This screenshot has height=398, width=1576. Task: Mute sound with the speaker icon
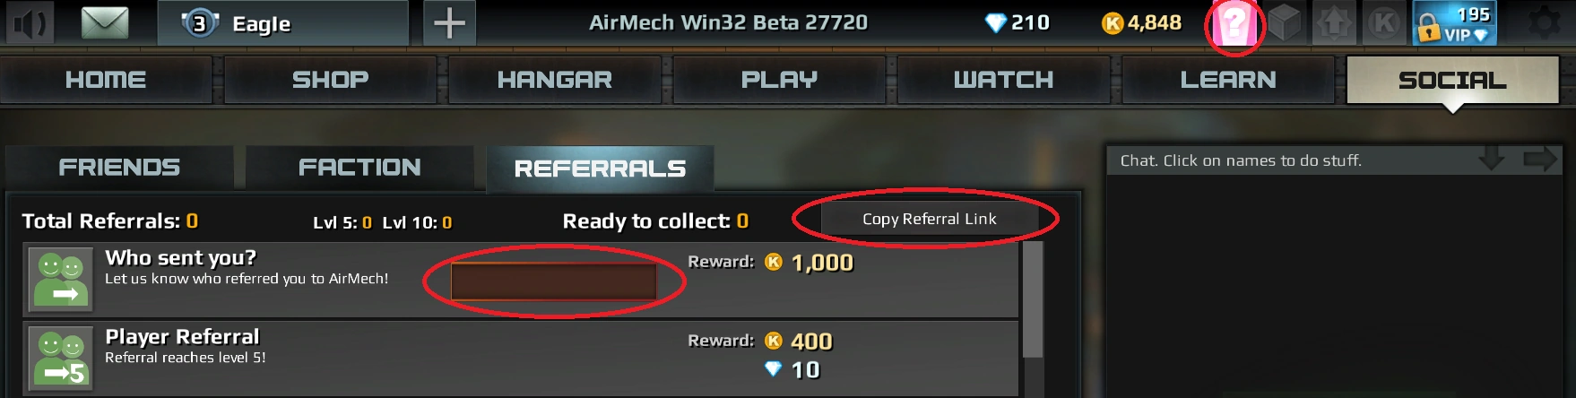pyautogui.click(x=30, y=23)
